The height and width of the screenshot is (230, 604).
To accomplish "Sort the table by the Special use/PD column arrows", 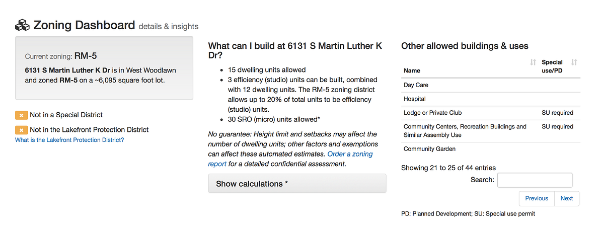I will (574, 62).
